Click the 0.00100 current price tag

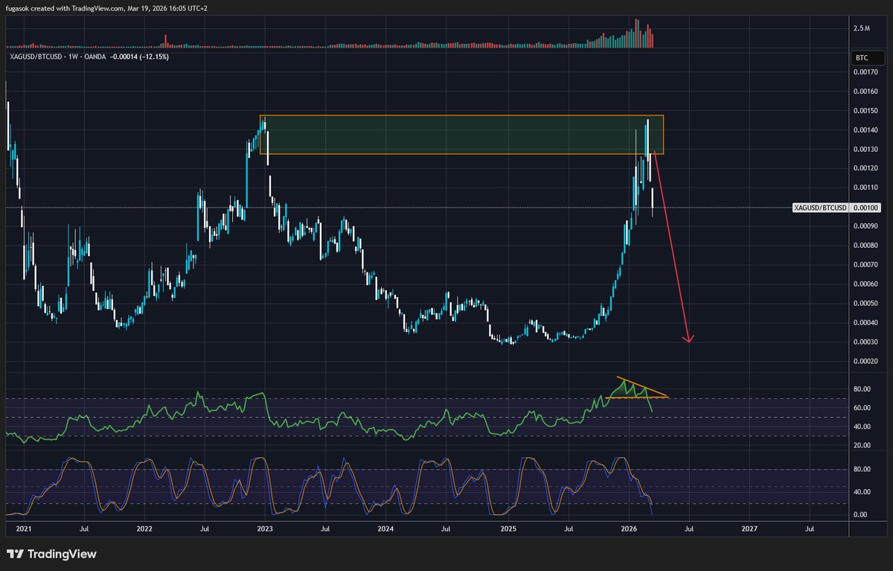[865, 207]
